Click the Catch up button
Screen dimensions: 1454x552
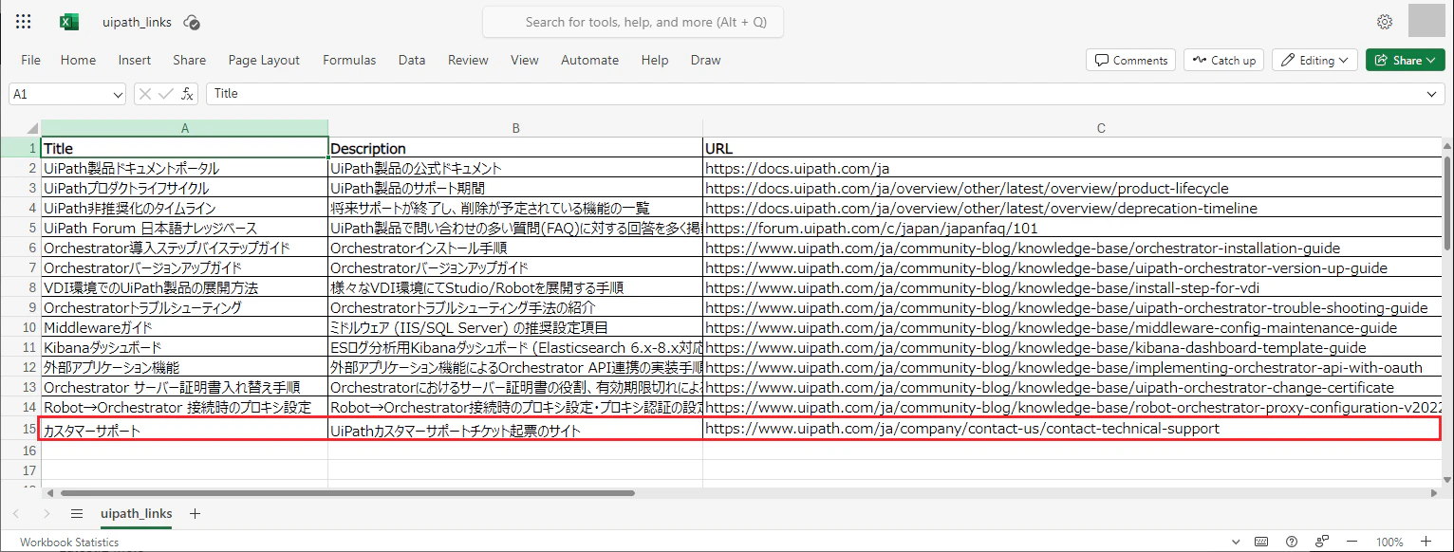pyautogui.click(x=1224, y=60)
